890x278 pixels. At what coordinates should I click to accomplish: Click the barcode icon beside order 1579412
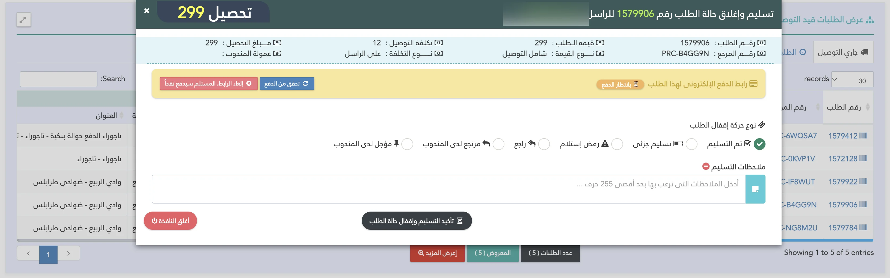point(863,136)
